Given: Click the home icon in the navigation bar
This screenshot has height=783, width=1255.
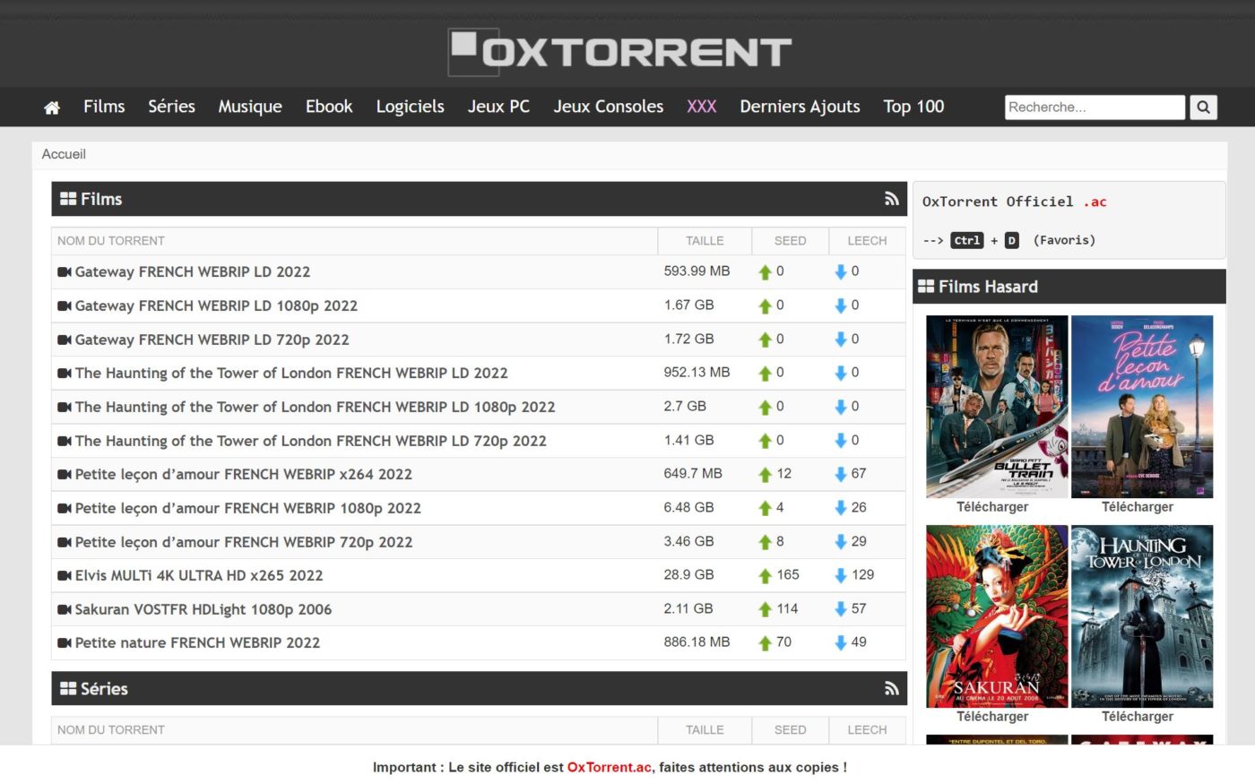Looking at the screenshot, I should click(51, 107).
